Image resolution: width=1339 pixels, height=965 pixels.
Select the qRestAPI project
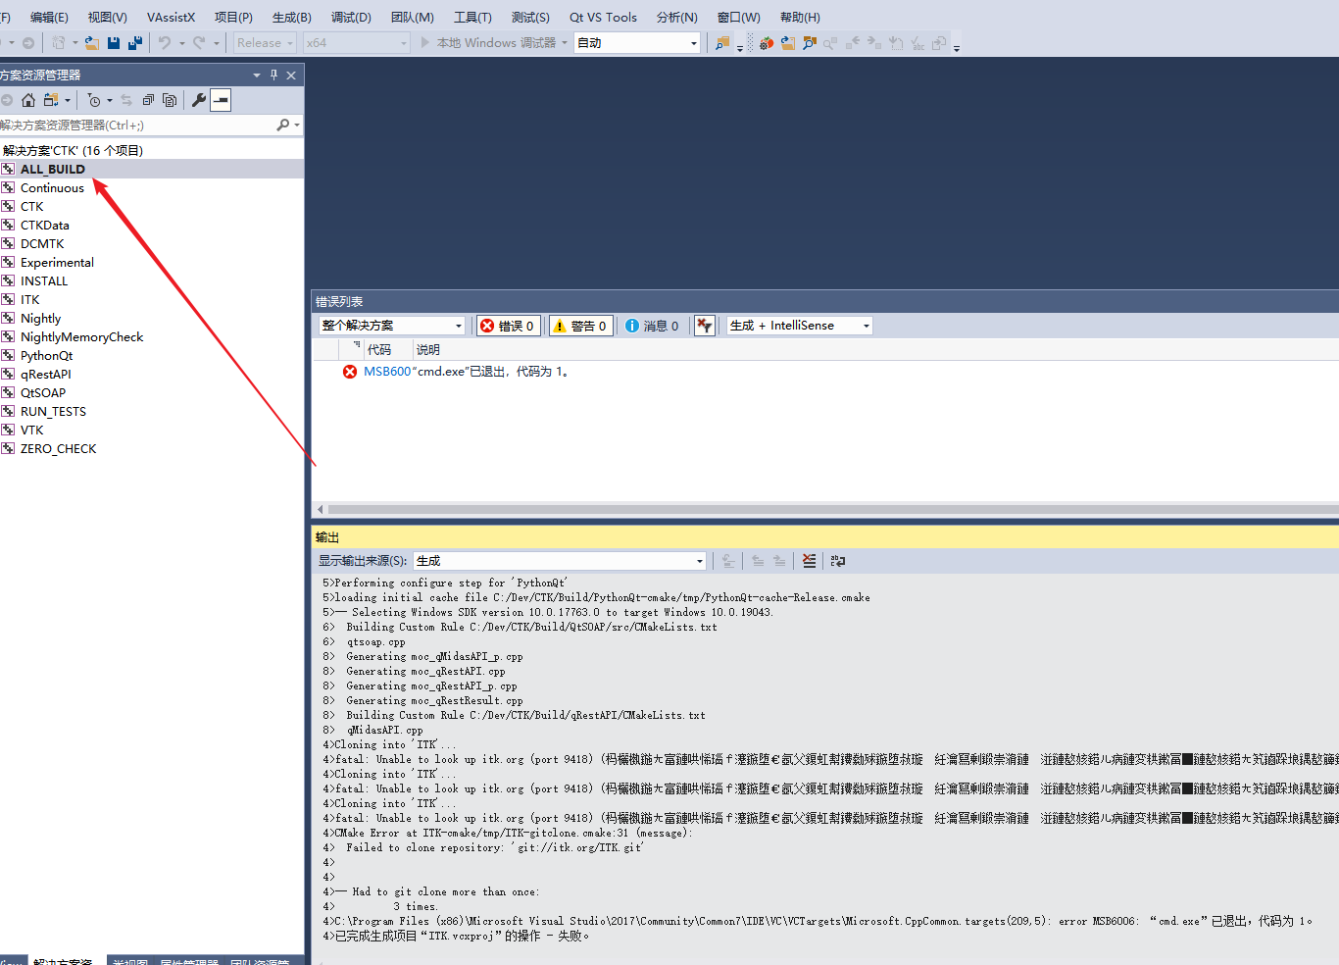pyautogui.click(x=46, y=374)
